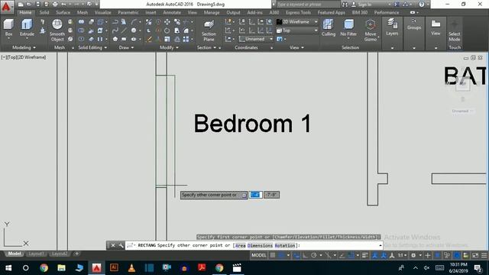The image size is (489, 275).
Task: Open the Top view dropdown
Action: 297,31
